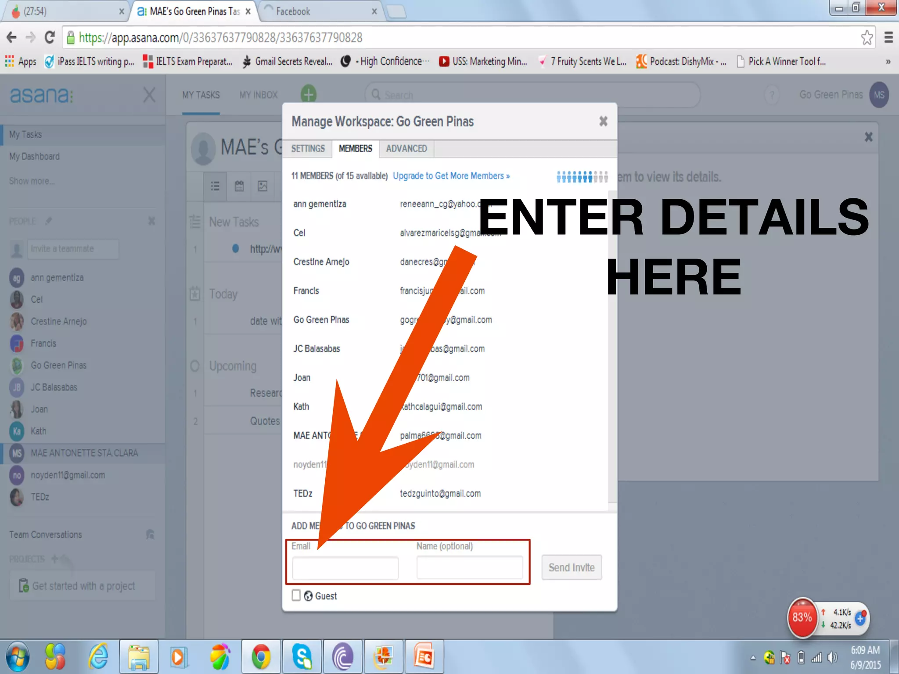
Task: Select Crestine Arnejo in sidebar people list
Action: pos(59,321)
